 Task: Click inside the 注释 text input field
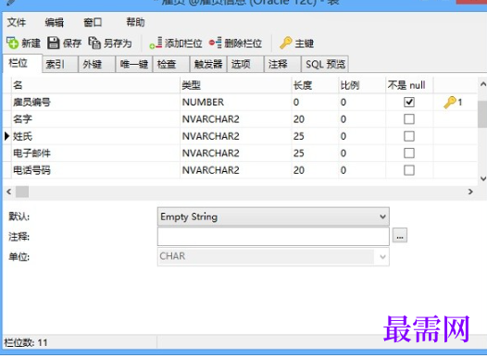click(x=273, y=237)
